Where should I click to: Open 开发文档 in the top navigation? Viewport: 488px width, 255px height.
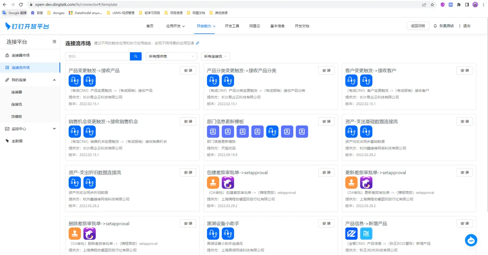302,26
